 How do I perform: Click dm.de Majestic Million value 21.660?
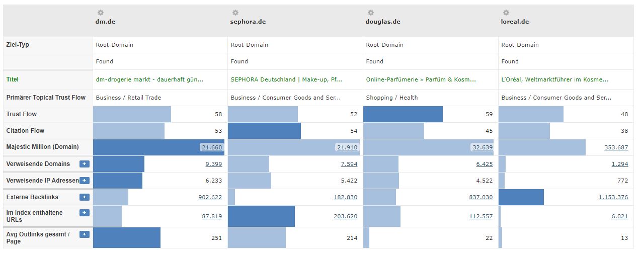click(211, 147)
